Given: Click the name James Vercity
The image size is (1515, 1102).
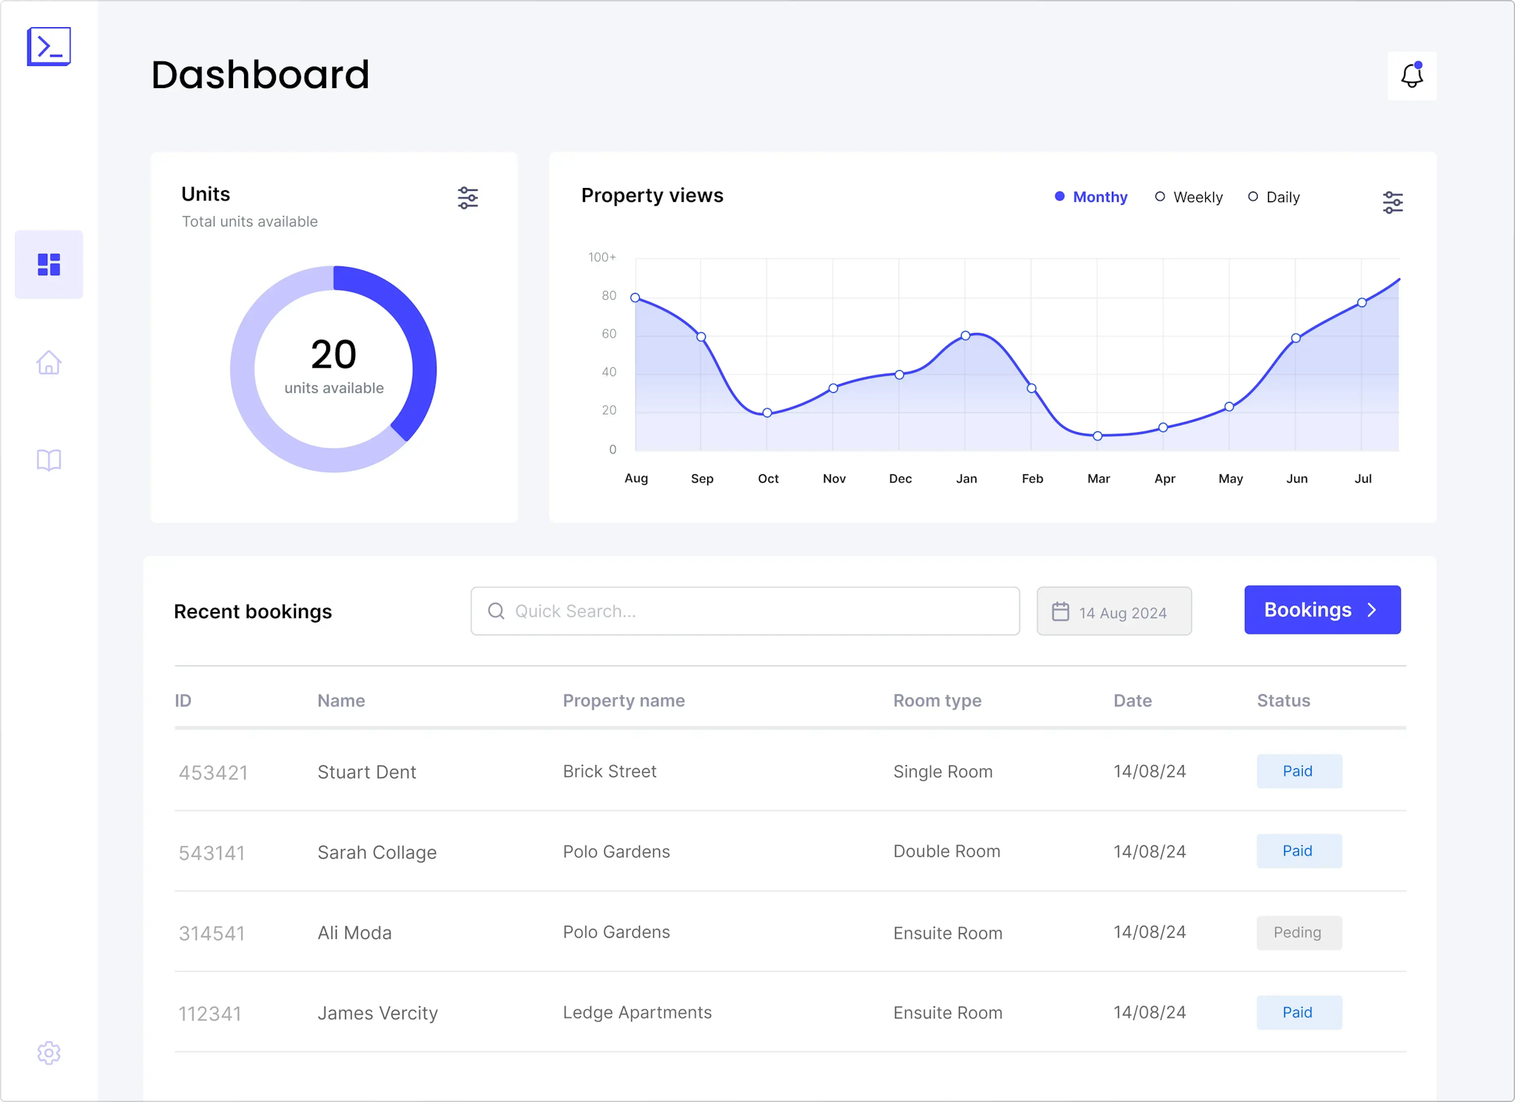Looking at the screenshot, I should point(378,1013).
